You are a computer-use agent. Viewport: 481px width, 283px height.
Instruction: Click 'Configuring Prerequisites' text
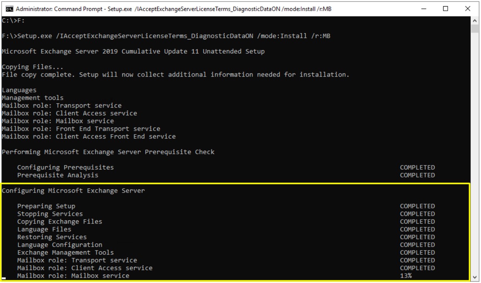(x=66, y=167)
